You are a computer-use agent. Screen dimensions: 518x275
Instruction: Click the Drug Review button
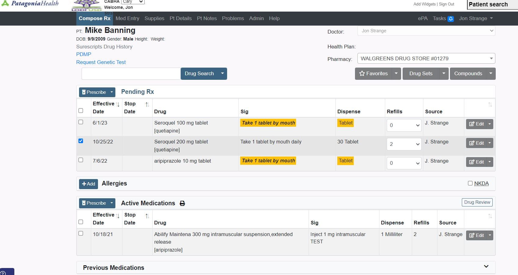[477, 202]
